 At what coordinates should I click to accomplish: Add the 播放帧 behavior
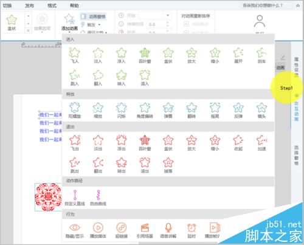point(212,230)
